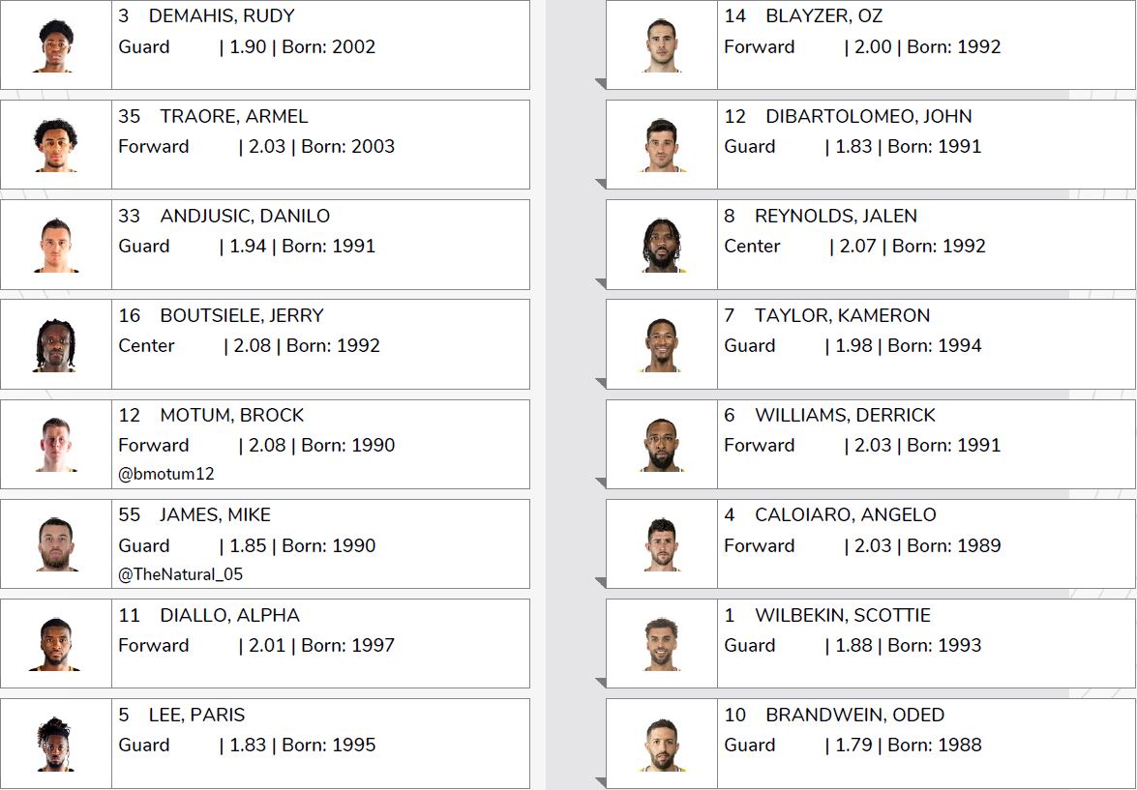The image size is (1137, 790).
Task: Open Scottie Wilbekin's player photo
Action: pyautogui.click(x=662, y=644)
